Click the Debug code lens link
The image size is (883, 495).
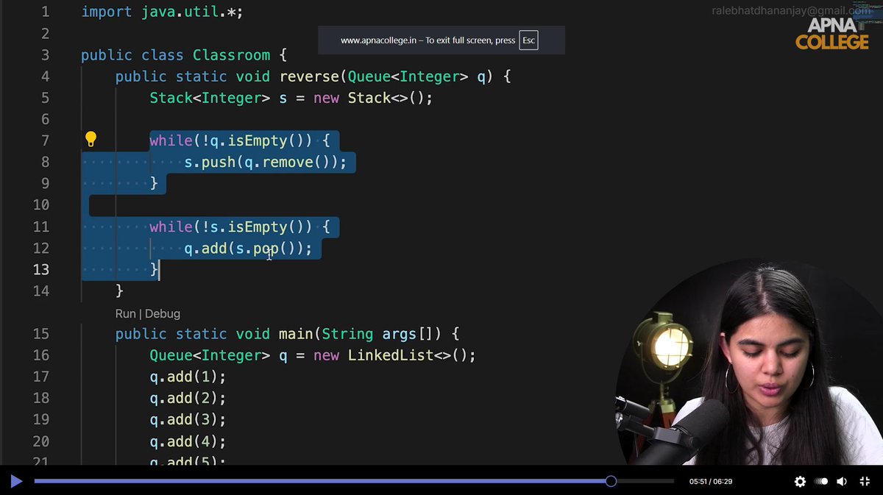(163, 313)
